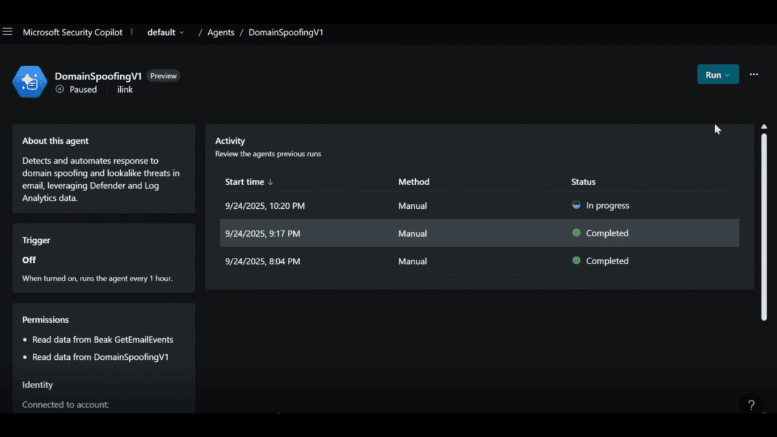Click the Completed icon for 9:17 PM run

coord(577,233)
